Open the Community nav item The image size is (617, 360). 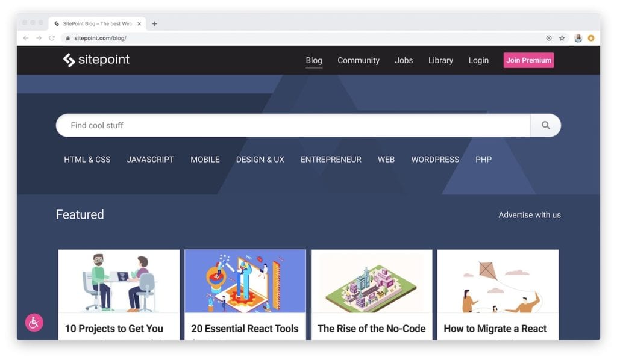pos(359,61)
